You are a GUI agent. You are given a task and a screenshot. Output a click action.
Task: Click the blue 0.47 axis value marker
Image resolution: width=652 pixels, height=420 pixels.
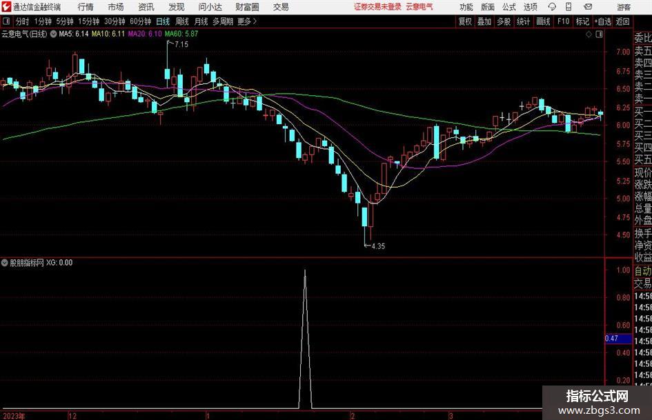(x=618, y=339)
